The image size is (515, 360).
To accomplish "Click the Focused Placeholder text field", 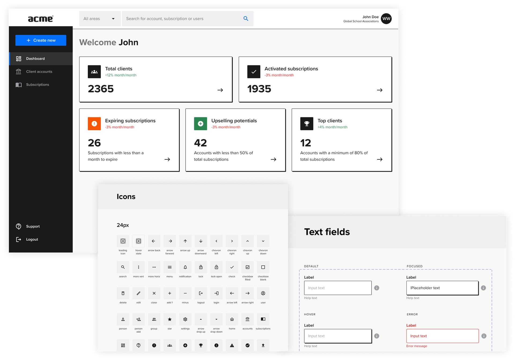I will click(442, 288).
